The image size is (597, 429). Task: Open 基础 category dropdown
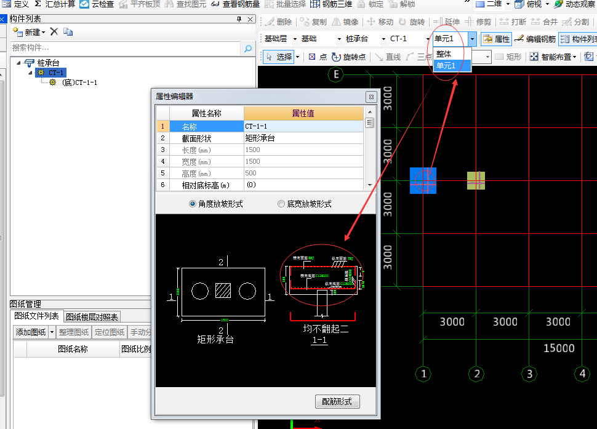339,39
